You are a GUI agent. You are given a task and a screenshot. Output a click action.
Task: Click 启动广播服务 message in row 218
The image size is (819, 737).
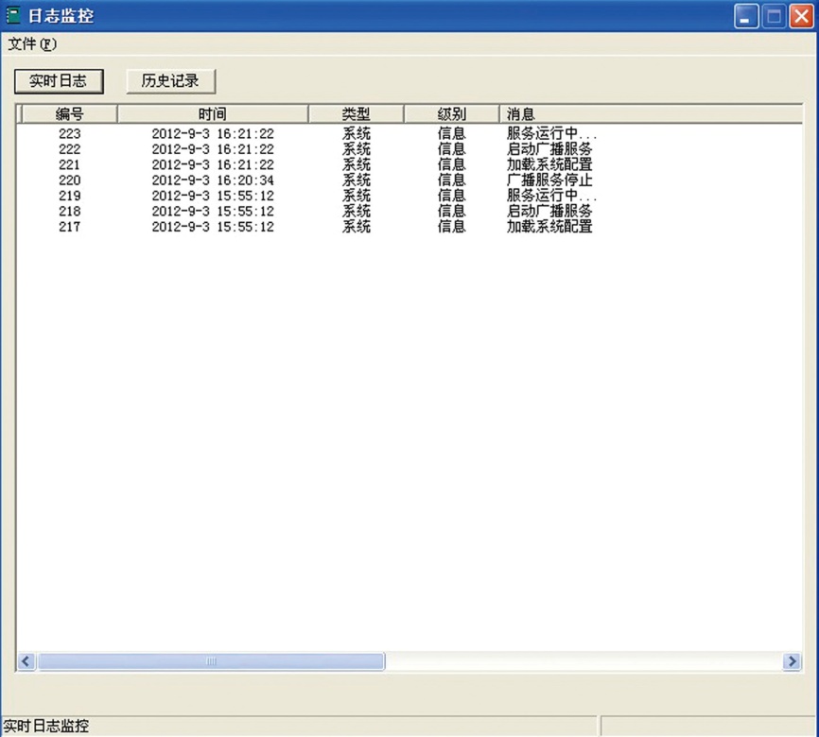549,212
